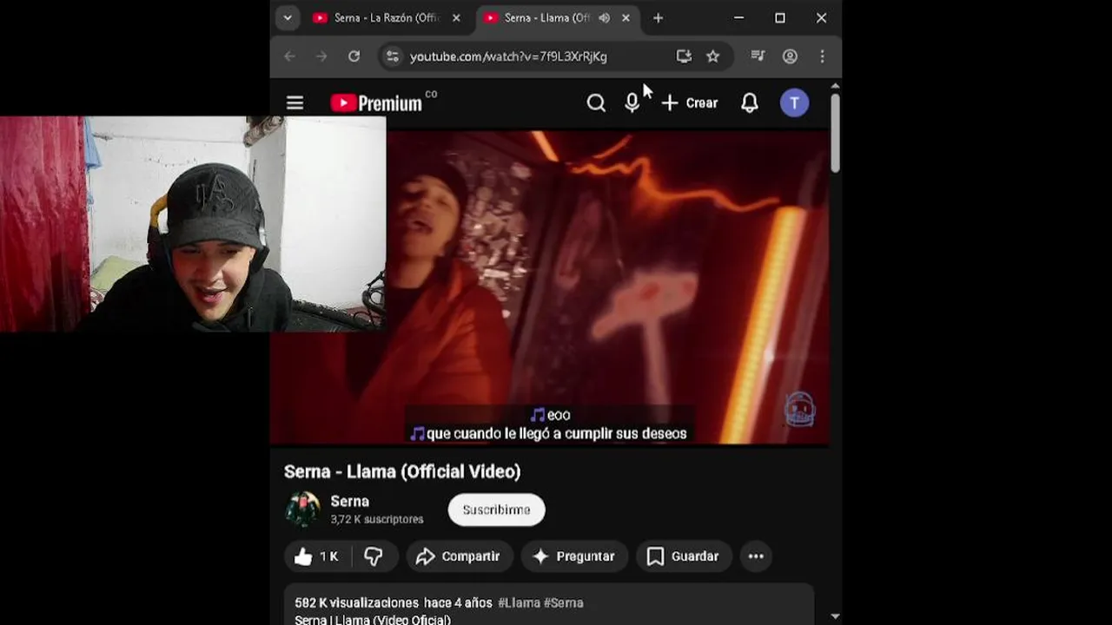1112x625 pixels.
Task: Click the page vertical scrollbar thumb
Action: click(x=835, y=132)
